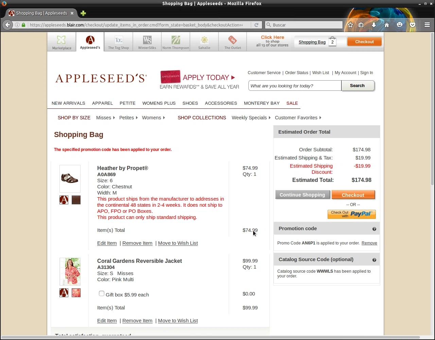The image size is (435, 340).
Task: Open the NEW ARRIVALS menu
Action: (x=68, y=103)
